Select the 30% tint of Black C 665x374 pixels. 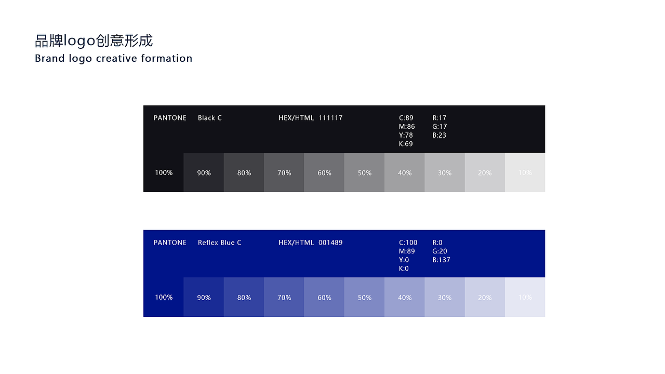point(445,172)
